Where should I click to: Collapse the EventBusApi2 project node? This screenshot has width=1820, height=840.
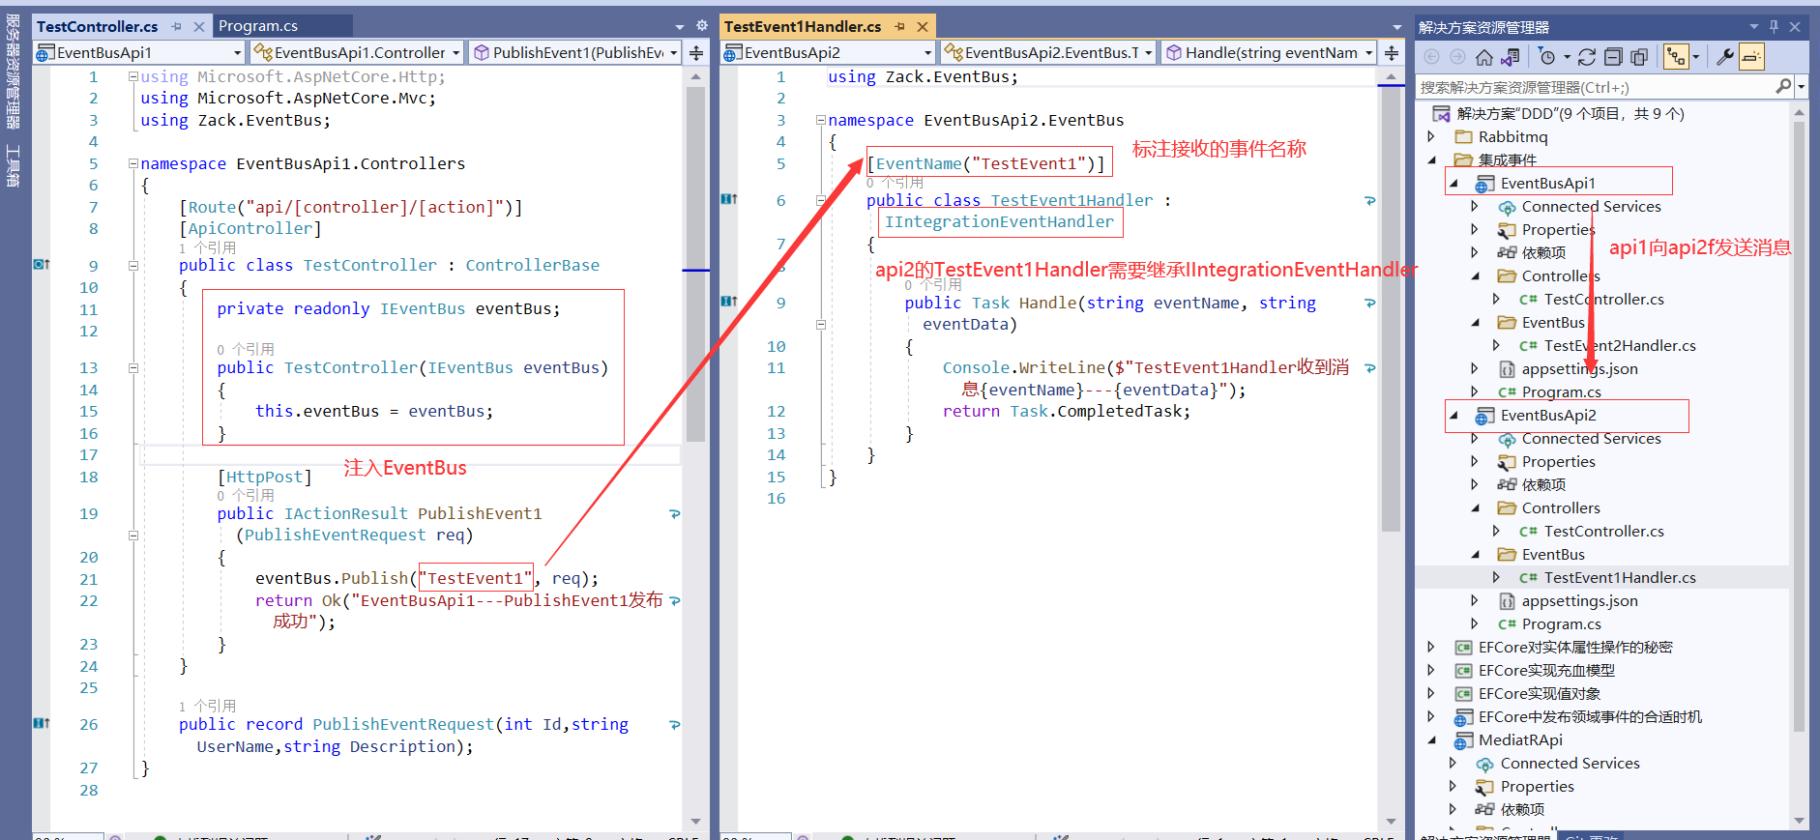click(x=1453, y=416)
